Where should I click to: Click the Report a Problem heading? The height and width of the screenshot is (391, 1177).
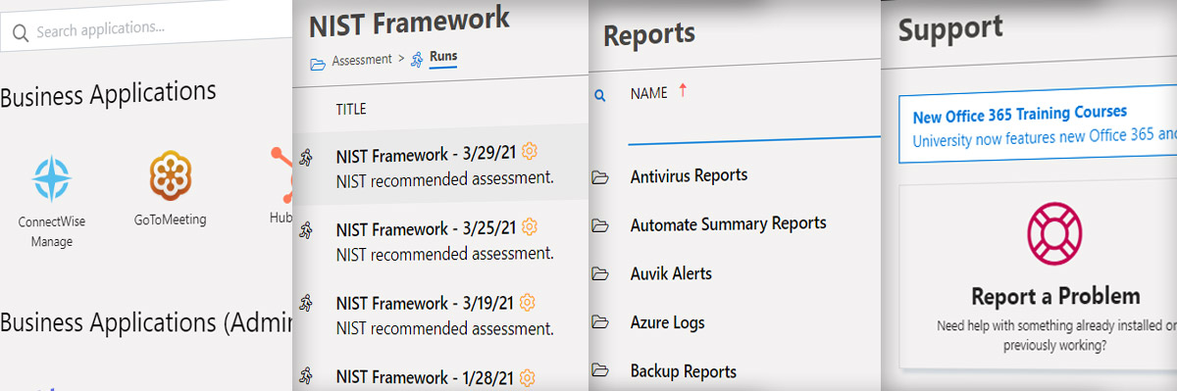[1055, 296]
